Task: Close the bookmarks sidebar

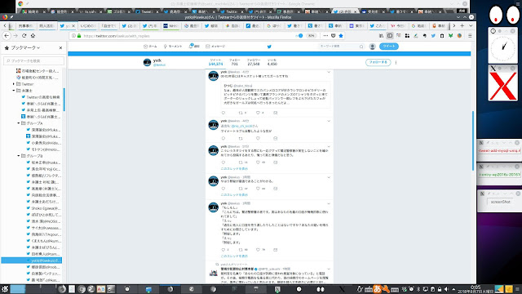Action: [60, 47]
